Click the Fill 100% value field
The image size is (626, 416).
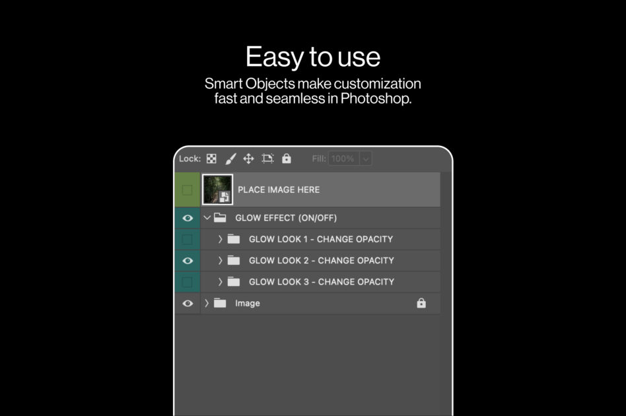point(344,159)
